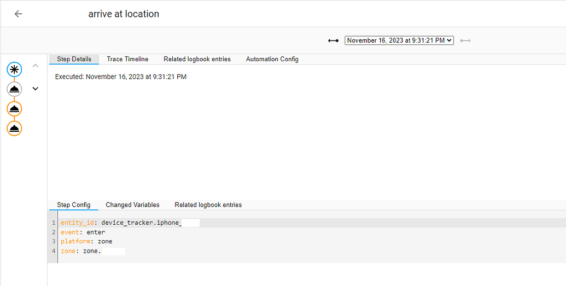This screenshot has height=286, width=566.
Task: Select the gray action node in graph
Action: (14, 89)
